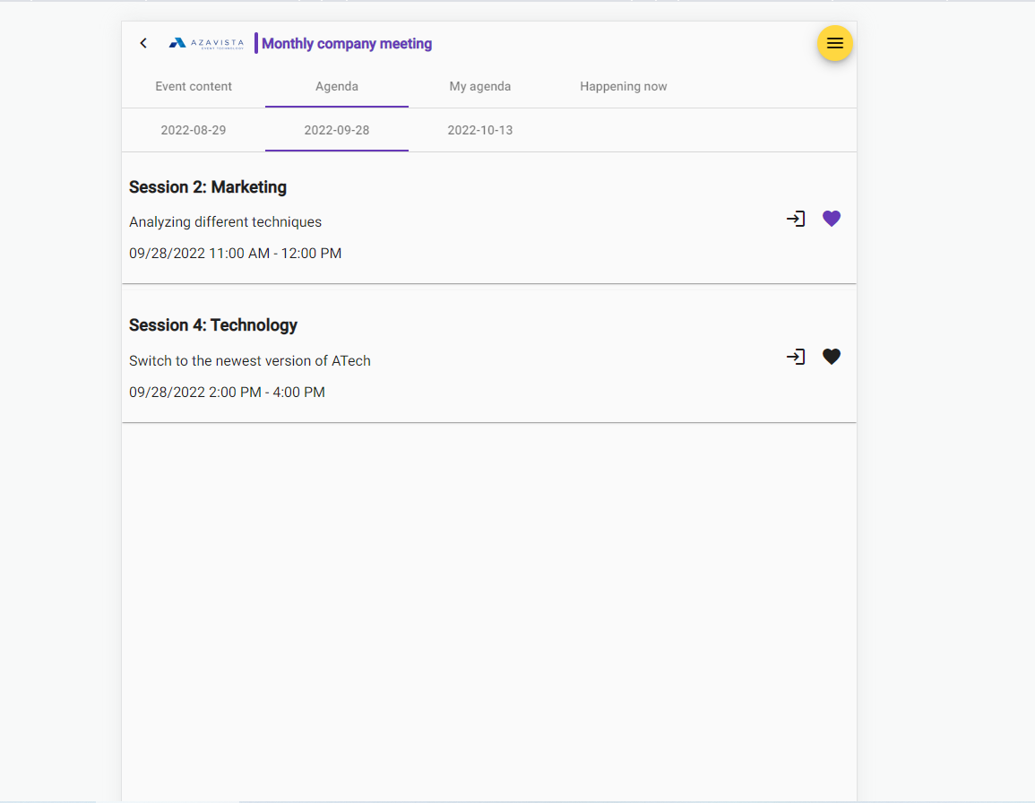
Task: Select the 2022-08-29 date tab
Action: tap(194, 130)
